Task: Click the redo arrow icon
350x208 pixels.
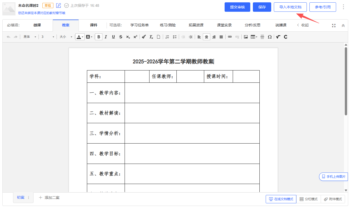Action: 16,37
